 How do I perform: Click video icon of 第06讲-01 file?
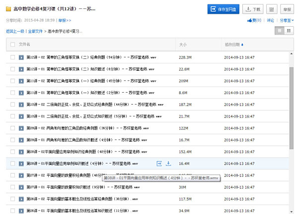[21, 211]
